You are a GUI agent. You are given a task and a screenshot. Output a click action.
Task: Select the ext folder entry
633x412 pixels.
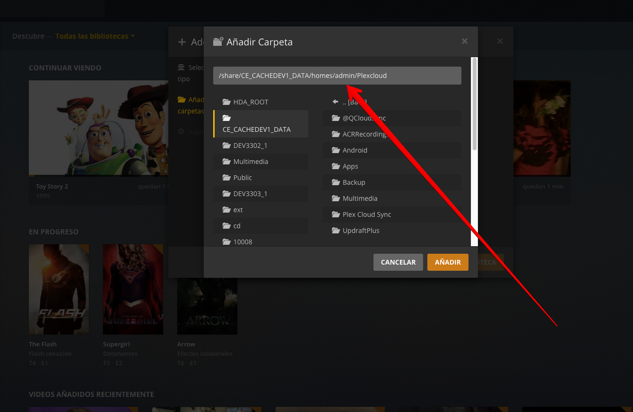pos(260,210)
